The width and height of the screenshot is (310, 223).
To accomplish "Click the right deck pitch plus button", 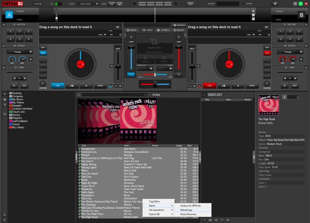I will tap(194, 86).
